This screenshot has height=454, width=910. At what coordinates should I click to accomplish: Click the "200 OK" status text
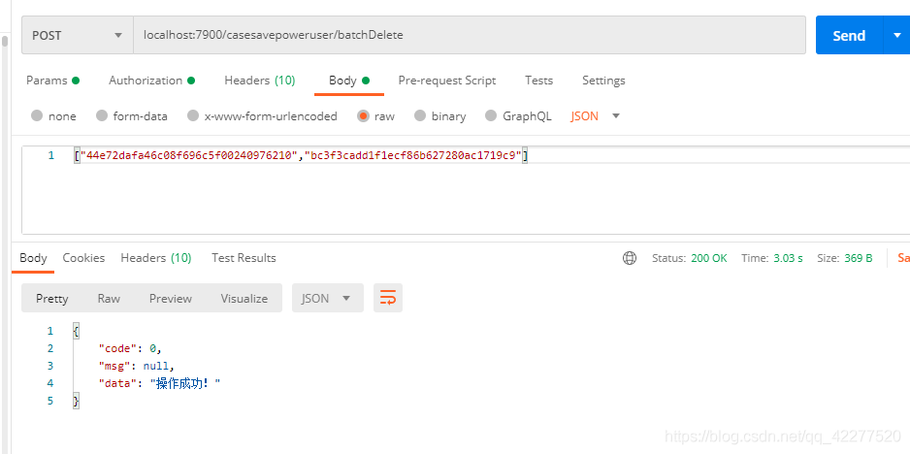(708, 258)
